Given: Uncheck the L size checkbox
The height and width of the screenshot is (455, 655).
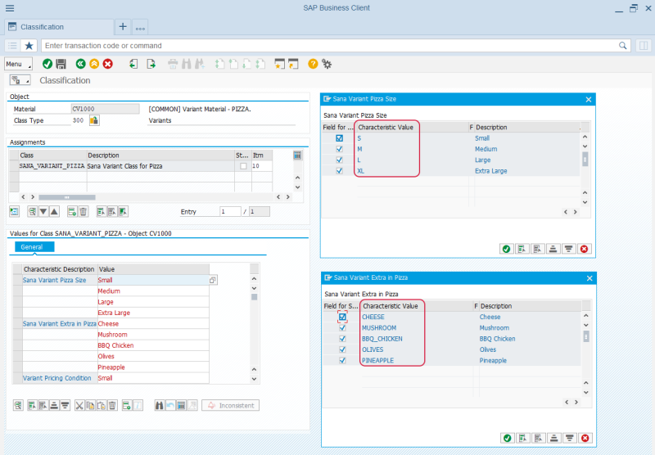Looking at the screenshot, I should [x=340, y=160].
